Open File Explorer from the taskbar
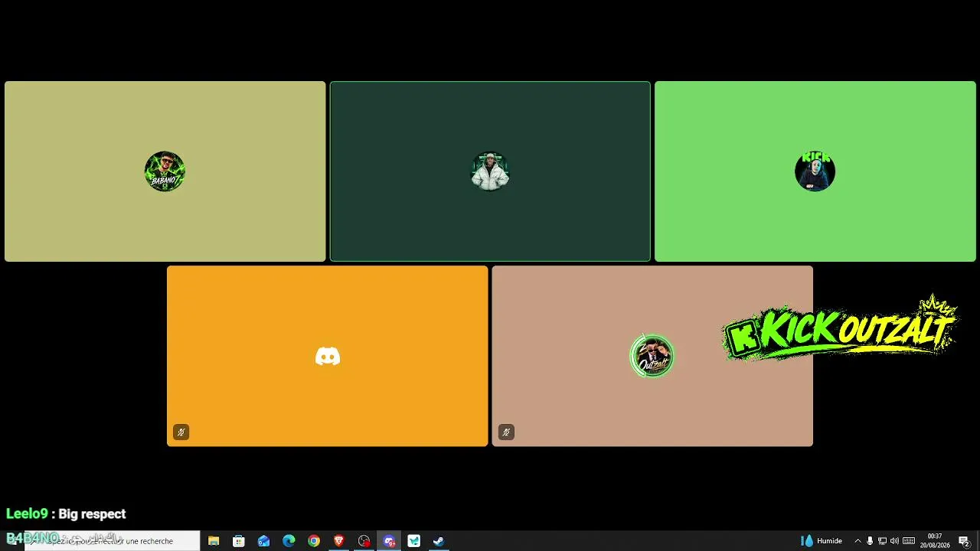980x551 pixels. 214,541
